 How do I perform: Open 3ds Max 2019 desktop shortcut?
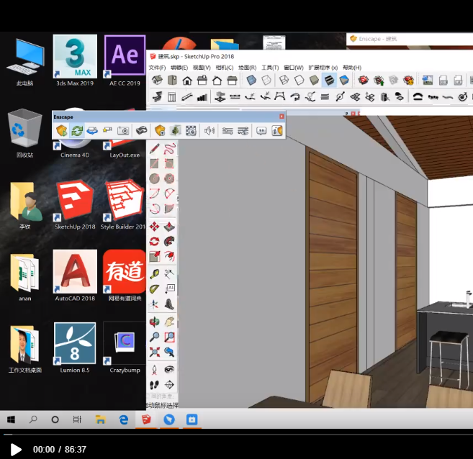click(x=75, y=60)
